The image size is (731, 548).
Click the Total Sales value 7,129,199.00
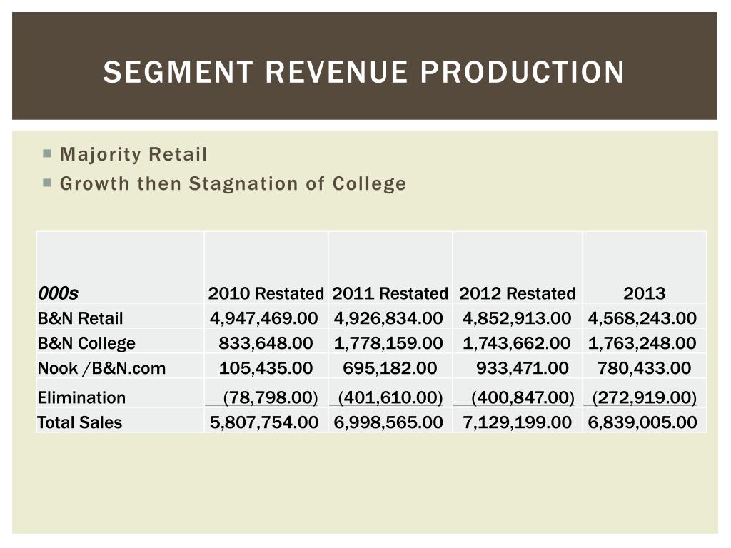point(517,422)
